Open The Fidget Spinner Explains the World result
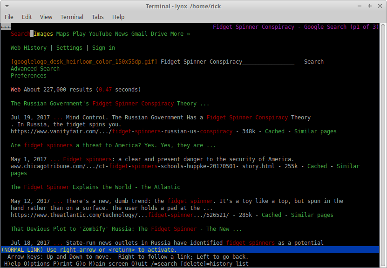Viewport: 387px width, 268px height. click(x=95, y=187)
